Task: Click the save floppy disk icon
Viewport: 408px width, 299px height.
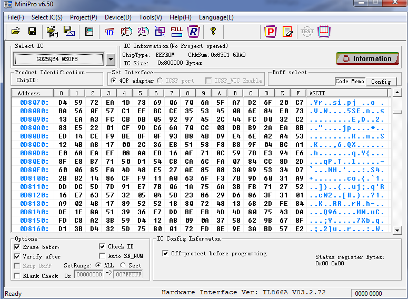Action: point(32,32)
